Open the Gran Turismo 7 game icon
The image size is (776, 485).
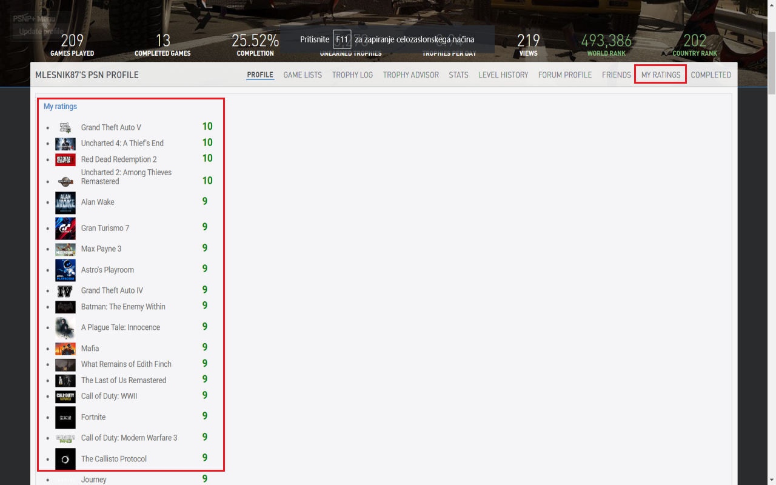click(65, 229)
